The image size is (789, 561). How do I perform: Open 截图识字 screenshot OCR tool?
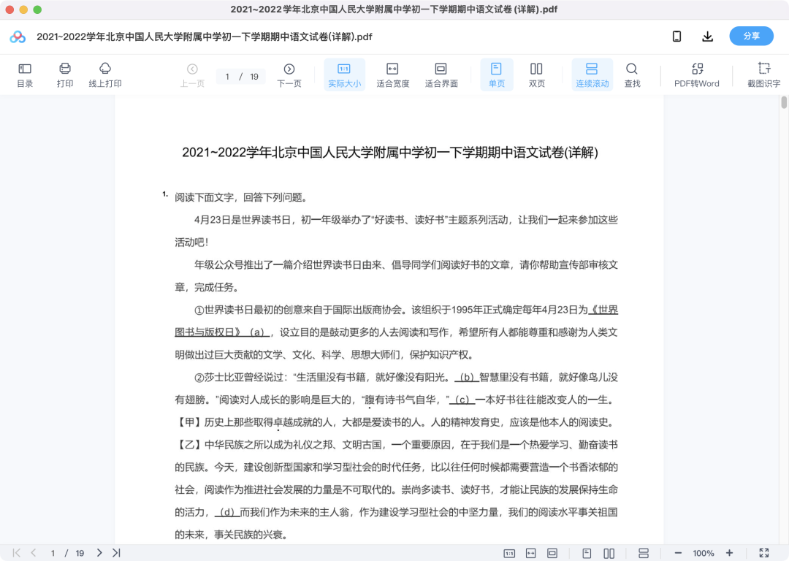tap(764, 75)
